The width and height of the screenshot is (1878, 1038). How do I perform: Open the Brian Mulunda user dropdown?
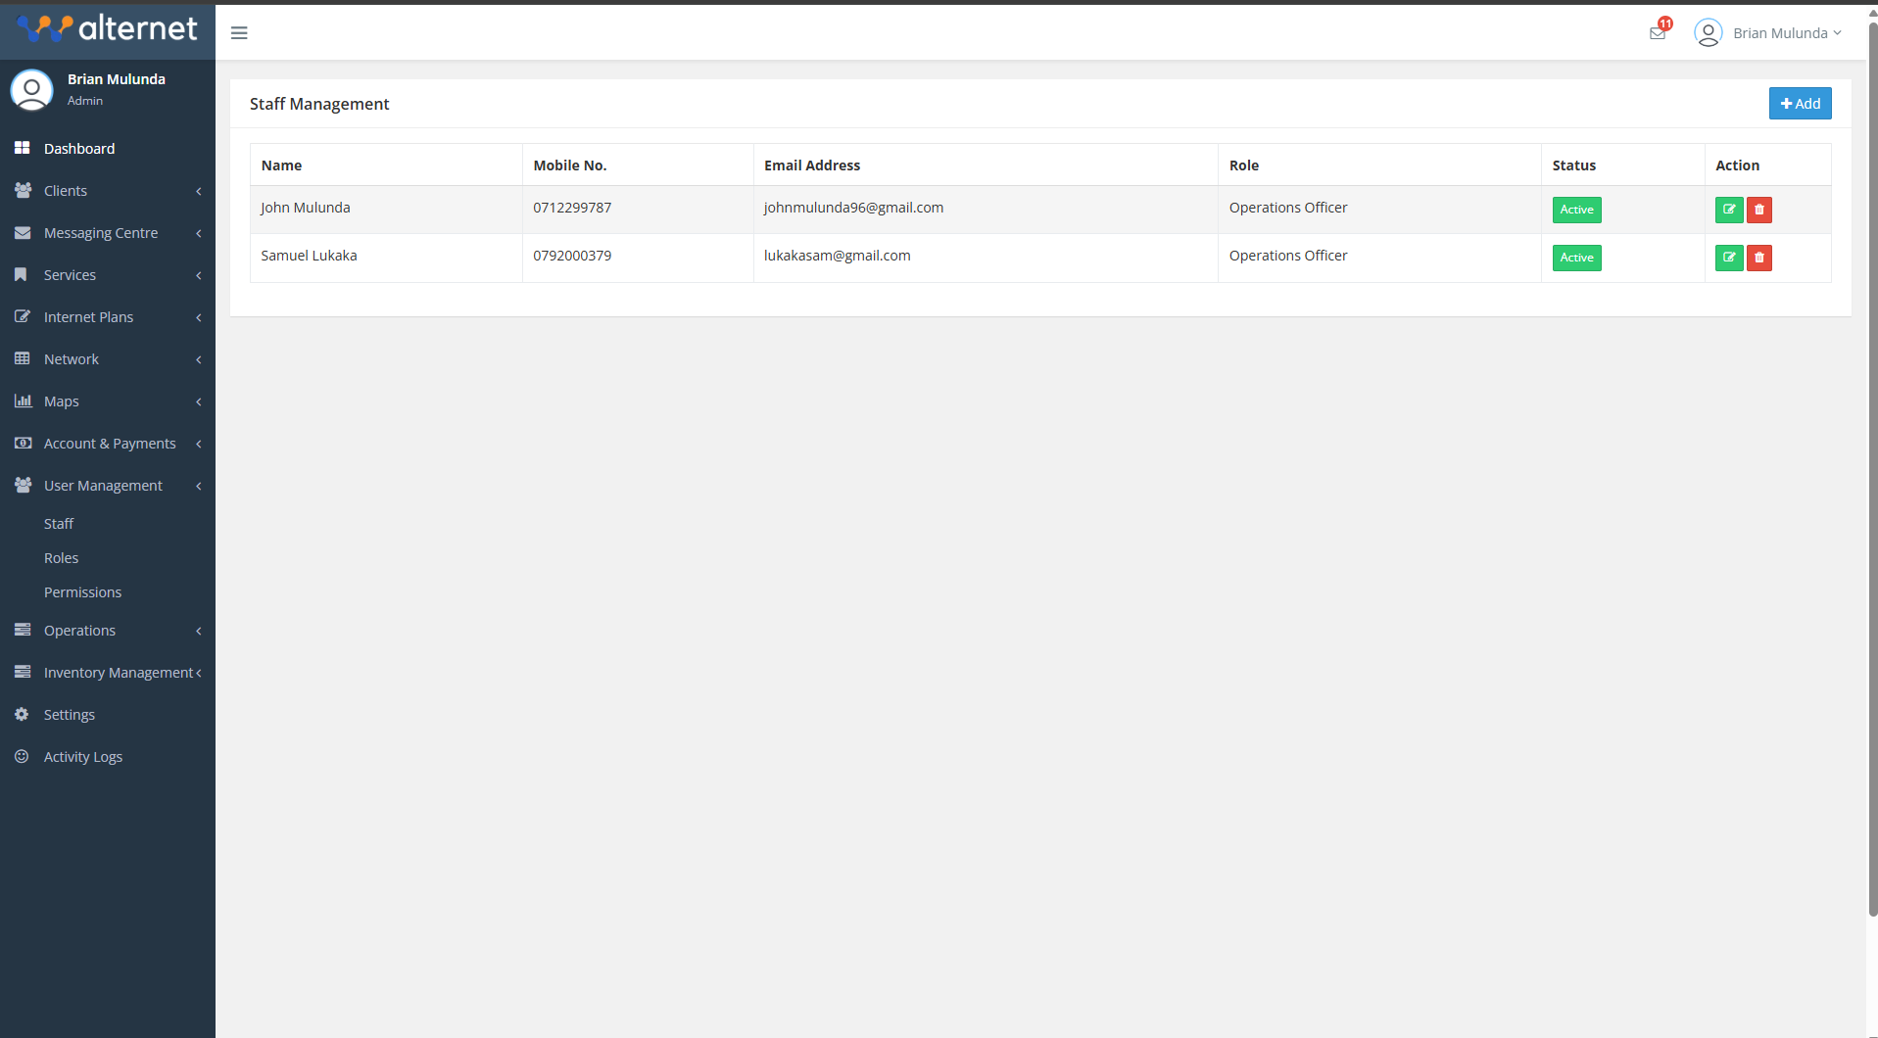pos(1768,33)
